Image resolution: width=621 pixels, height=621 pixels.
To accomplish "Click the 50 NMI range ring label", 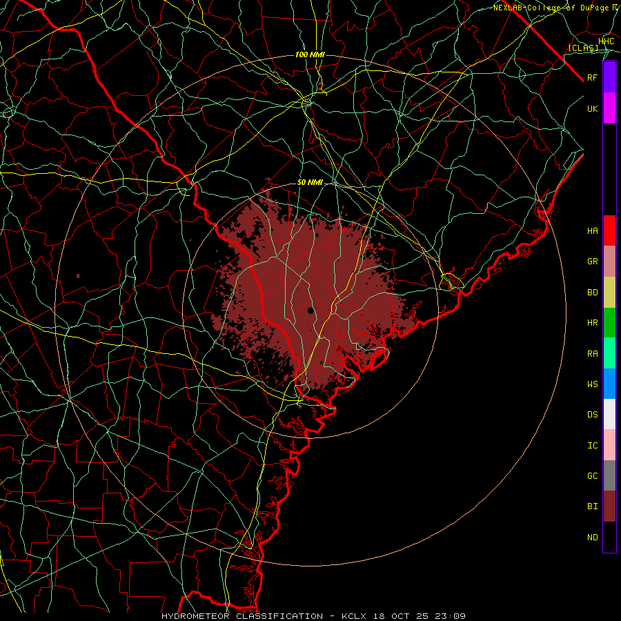I will (310, 182).
